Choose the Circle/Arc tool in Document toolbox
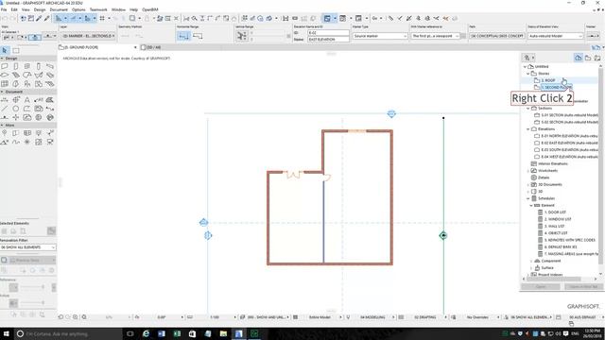Screen dimensions: 605x340 16,109
